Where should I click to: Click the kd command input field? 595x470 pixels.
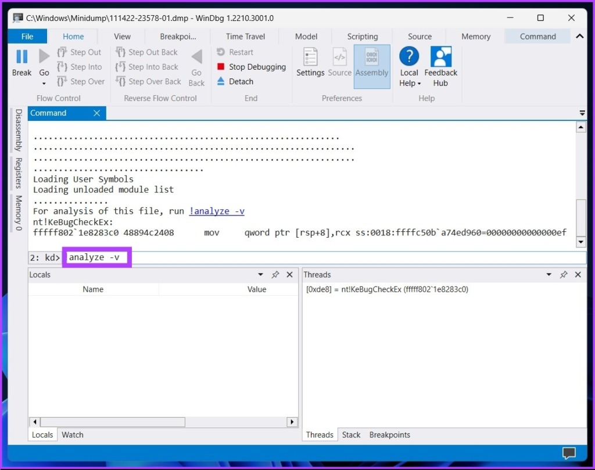tap(325, 257)
